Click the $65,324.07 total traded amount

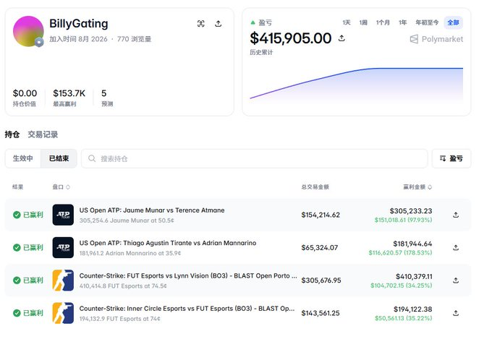coord(319,248)
